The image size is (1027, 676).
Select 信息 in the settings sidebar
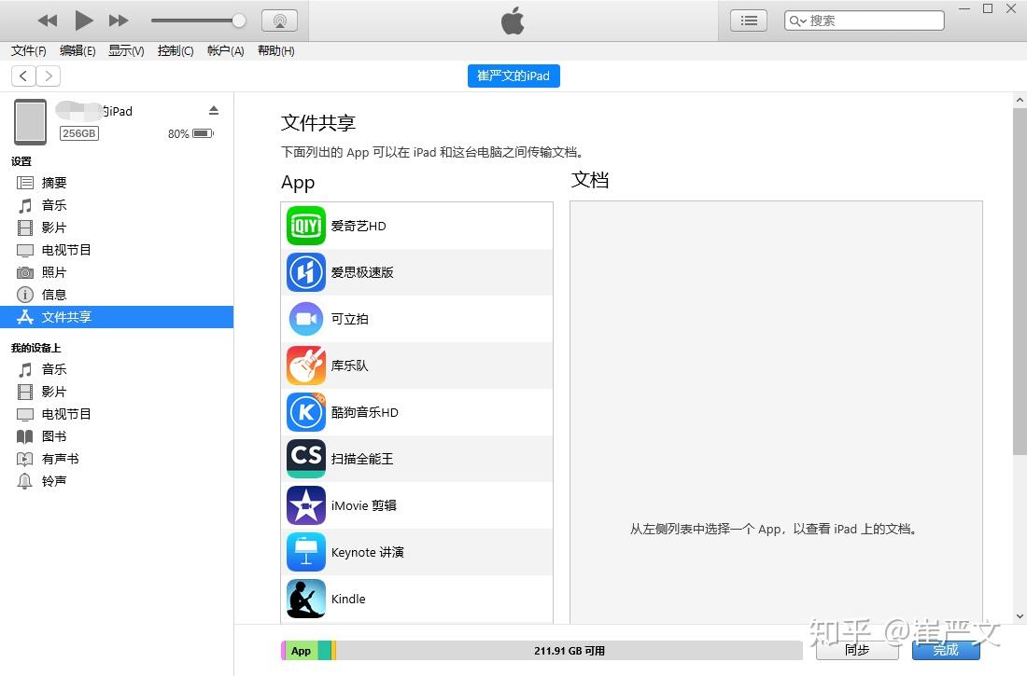tap(117, 295)
